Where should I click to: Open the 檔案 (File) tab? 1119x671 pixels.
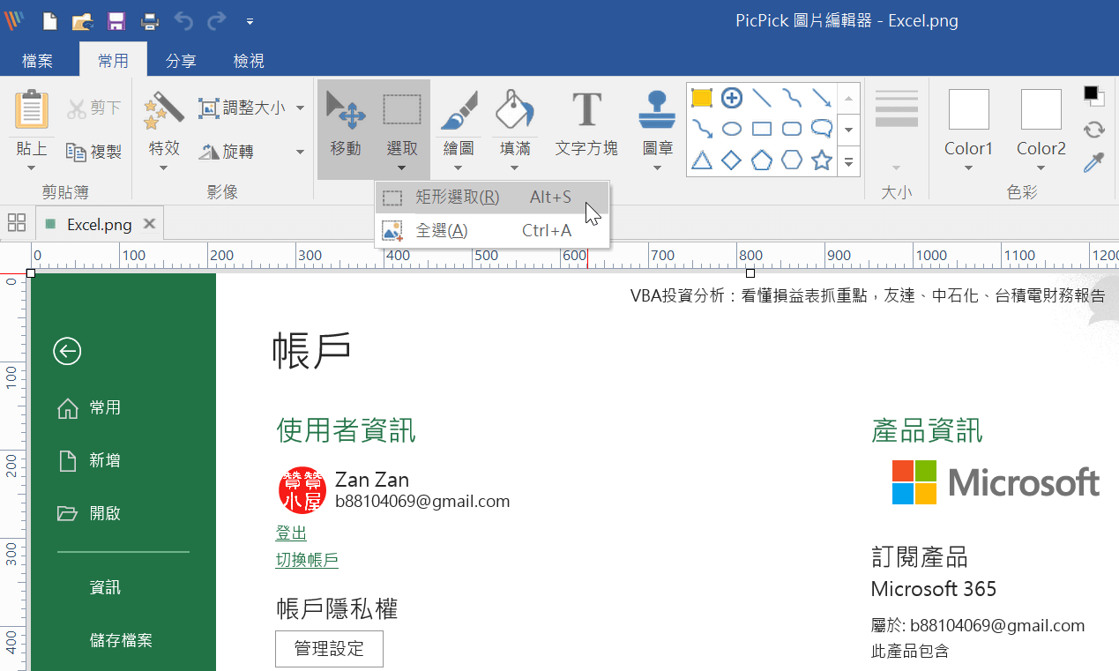tap(37, 61)
